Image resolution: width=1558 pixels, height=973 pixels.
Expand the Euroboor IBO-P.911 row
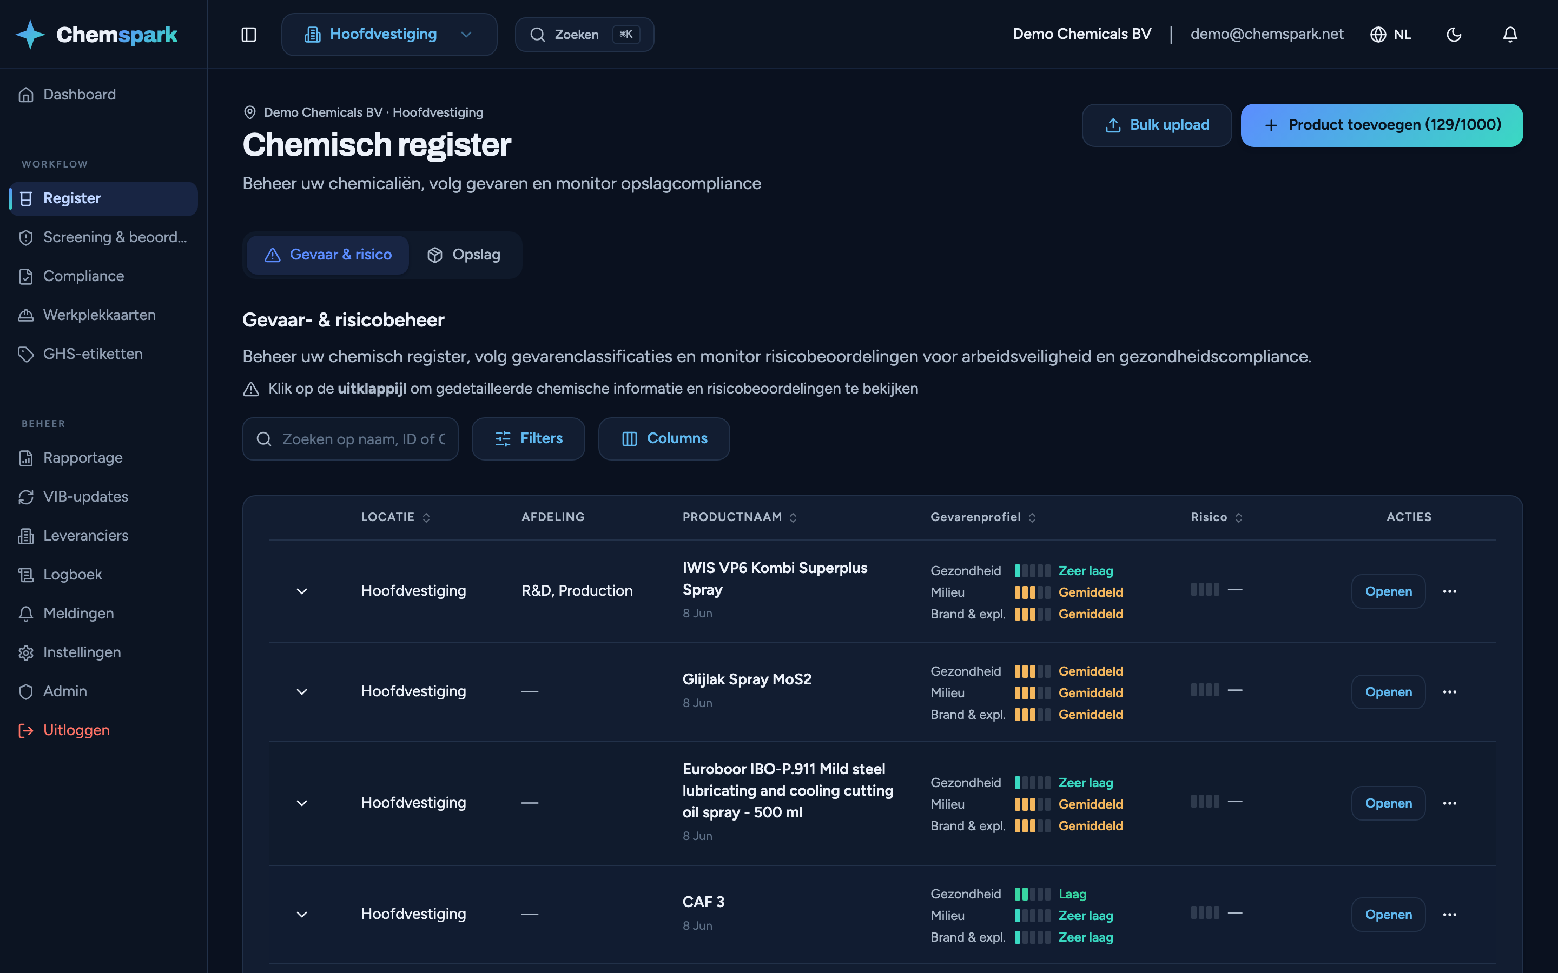tap(301, 803)
